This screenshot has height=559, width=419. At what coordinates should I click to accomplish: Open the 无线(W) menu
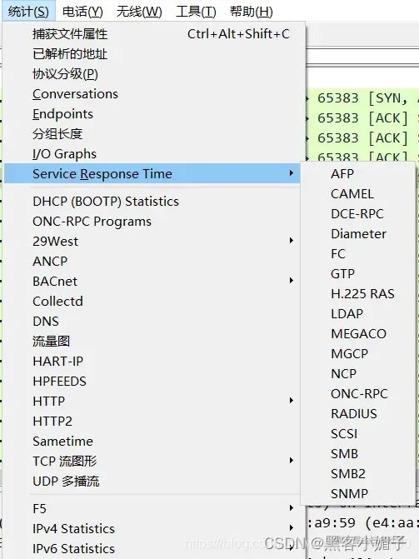(139, 12)
